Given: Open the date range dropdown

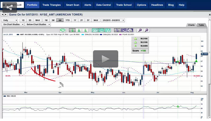Looking at the screenshot, I should pos(113,20).
